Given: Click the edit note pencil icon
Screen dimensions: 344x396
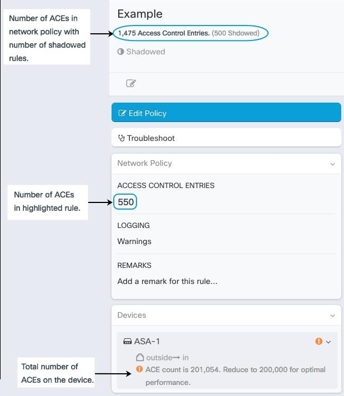Looking at the screenshot, I should [x=131, y=83].
